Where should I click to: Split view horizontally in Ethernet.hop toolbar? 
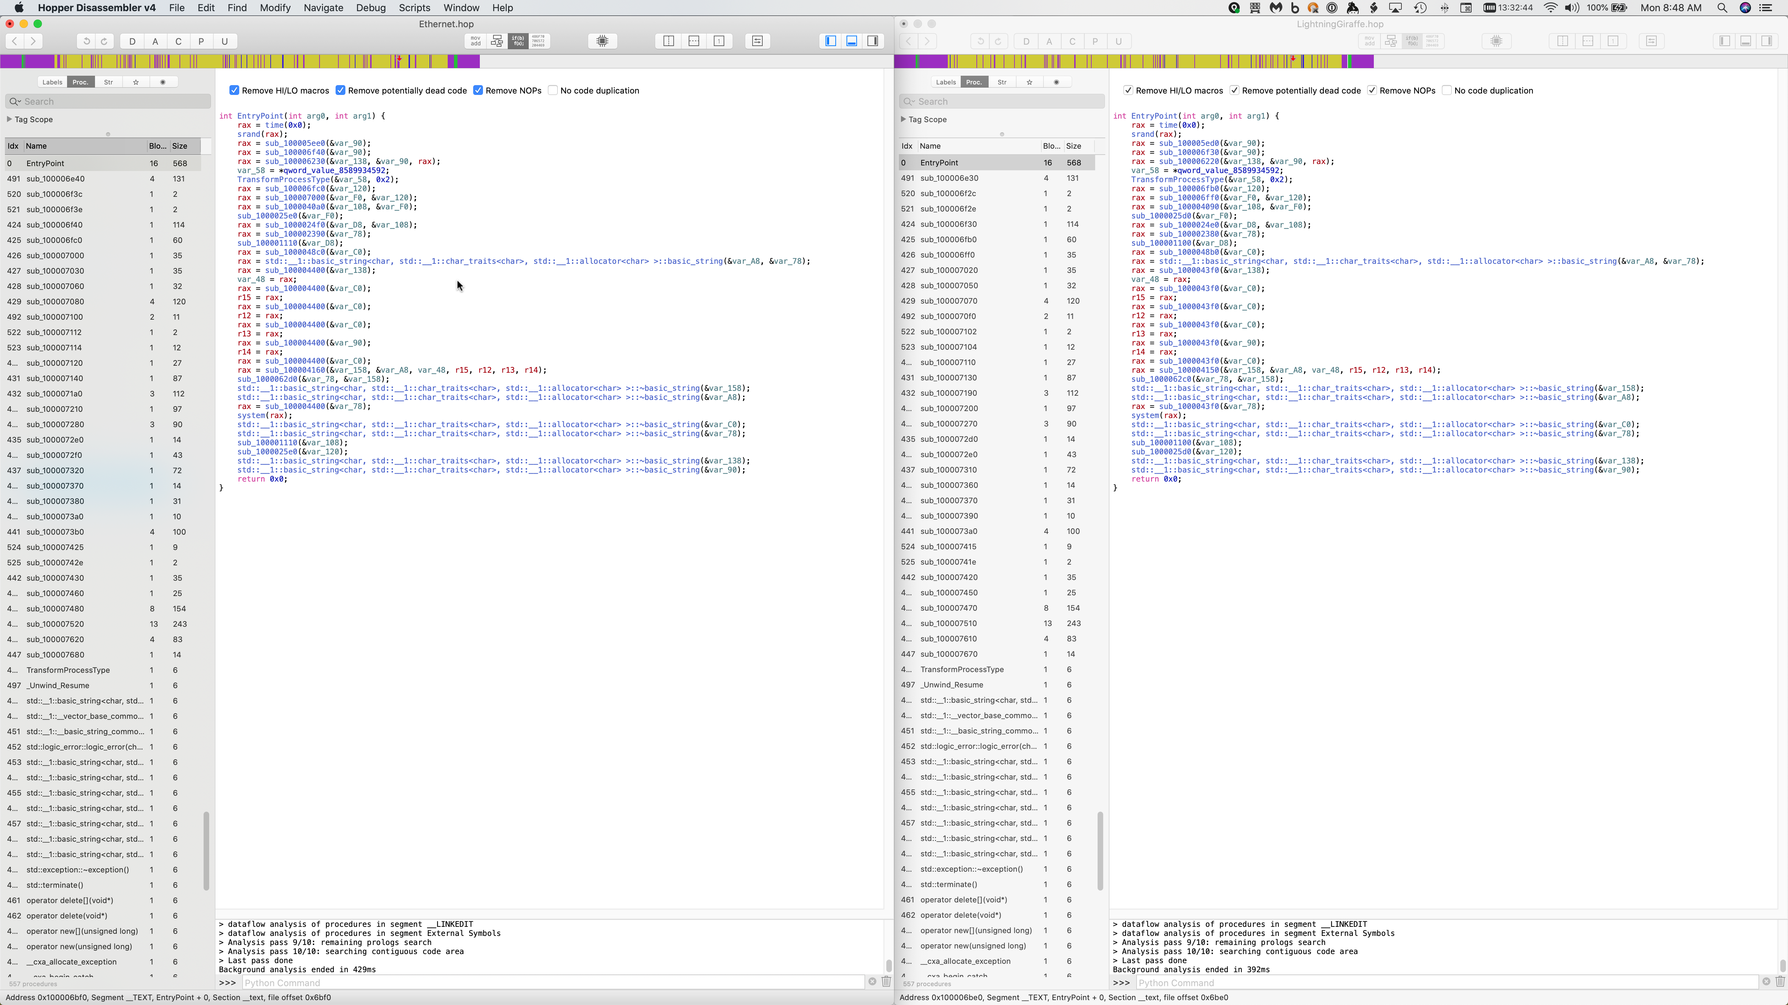[694, 41]
